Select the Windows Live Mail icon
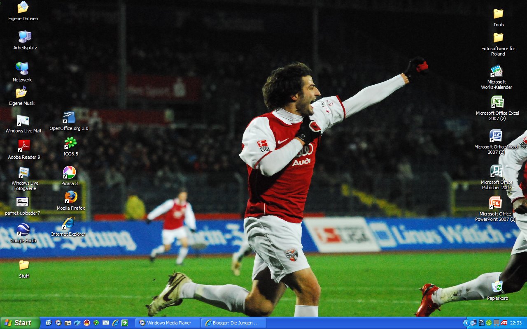The height and width of the screenshot is (329, 527). (23, 120)
